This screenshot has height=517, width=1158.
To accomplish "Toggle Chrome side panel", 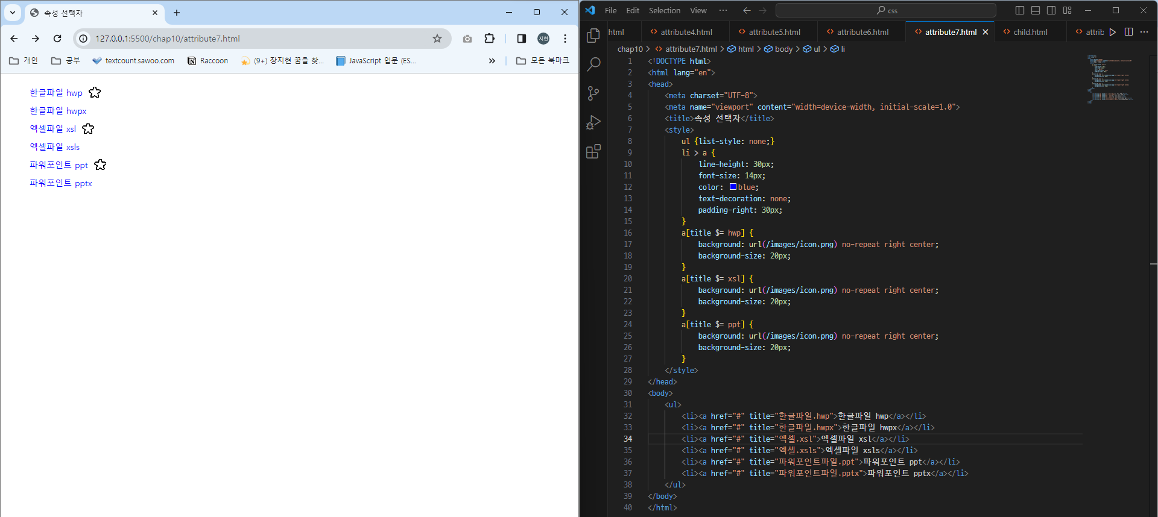I will [x=522, y=39].
